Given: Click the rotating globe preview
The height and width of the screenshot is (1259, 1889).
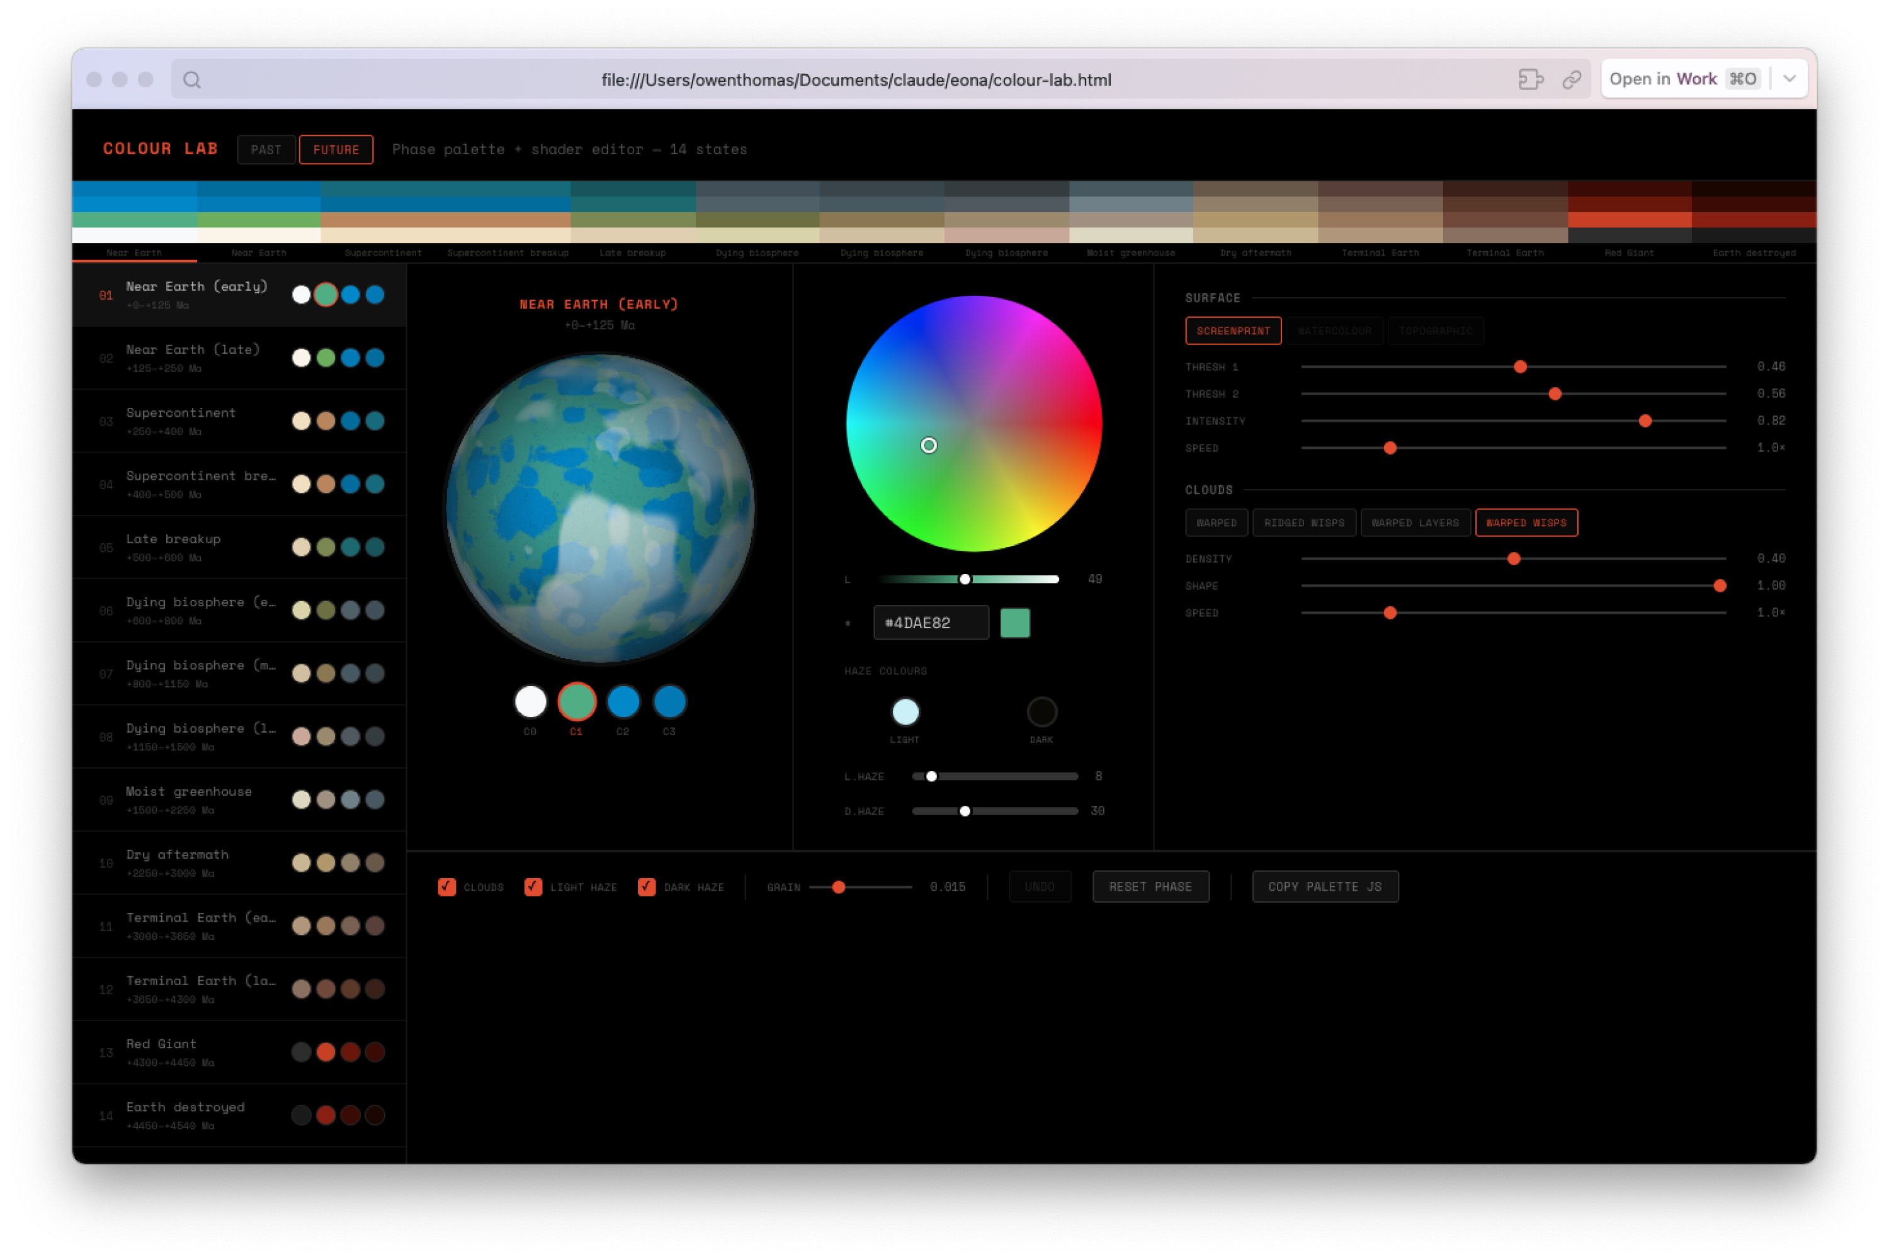Looking at the screenshot, I should tap(600, 509).
